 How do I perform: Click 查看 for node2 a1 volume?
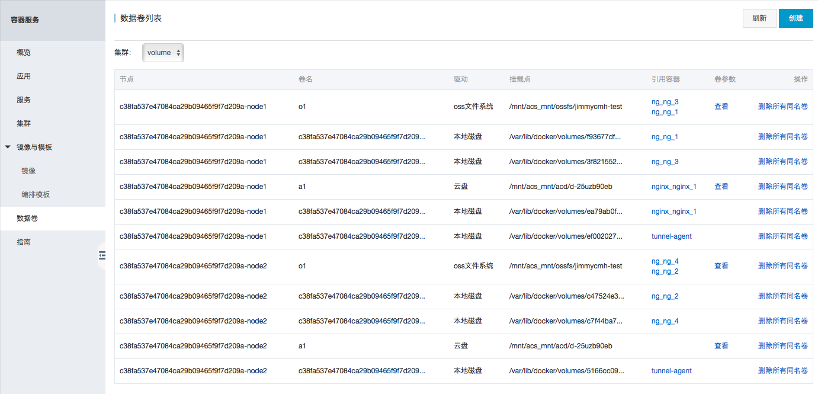click(x=721, y=346)
